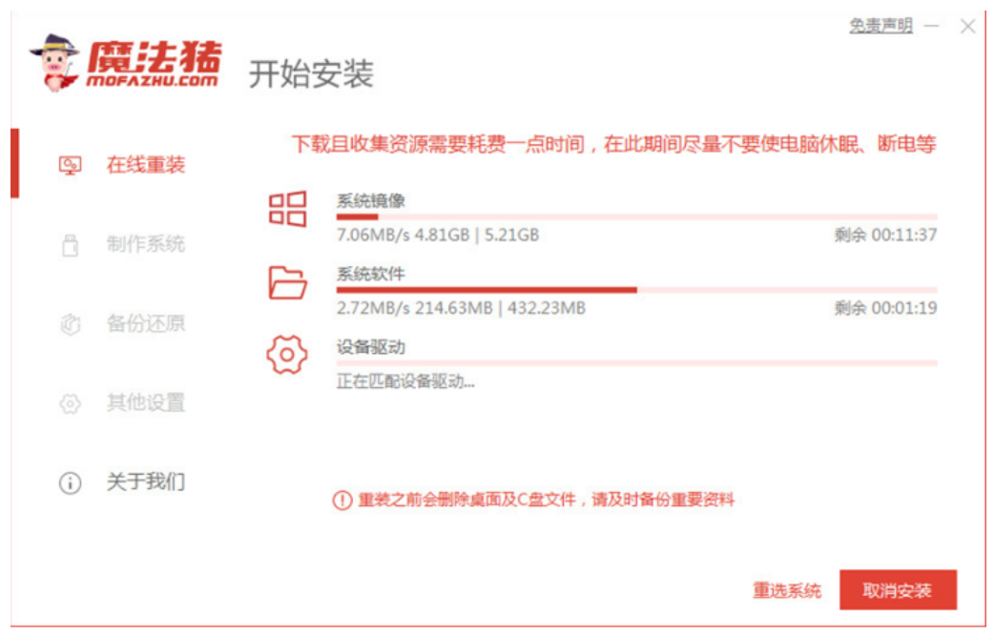Click the red warning exclamation icon
The image size is (994, 636).
[x=342, y=501]
